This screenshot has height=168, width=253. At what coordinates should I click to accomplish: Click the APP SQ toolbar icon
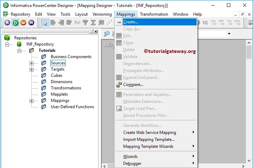pos(221,23)
